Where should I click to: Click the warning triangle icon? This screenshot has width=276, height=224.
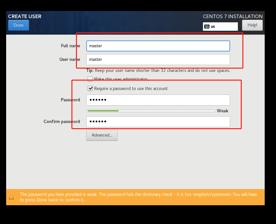[11, 197]
